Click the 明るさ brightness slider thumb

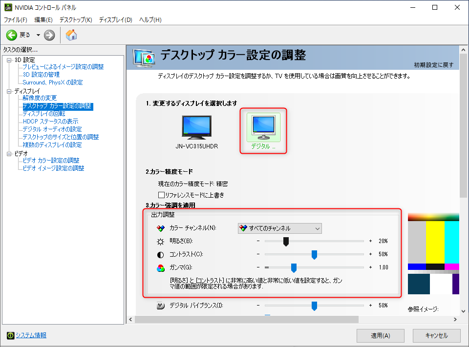286,242
